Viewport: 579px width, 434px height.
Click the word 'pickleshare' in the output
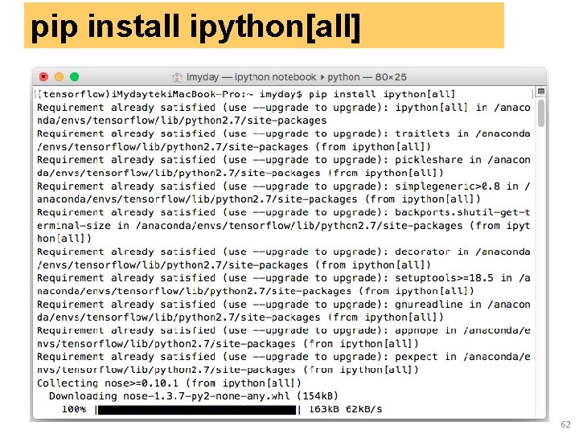tap(429, 160)
